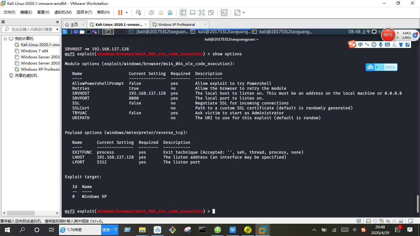Viewport: 420px width, 236px height.
Task: Toggle the thumbnail bar view
Action: point(192,13)
